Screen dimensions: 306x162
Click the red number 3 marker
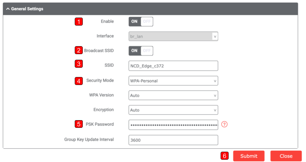[x=79, y=64]
